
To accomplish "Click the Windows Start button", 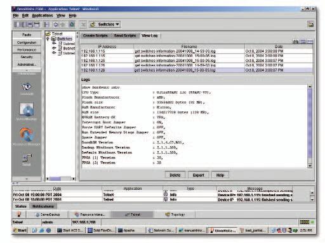I will coord(20,230).
